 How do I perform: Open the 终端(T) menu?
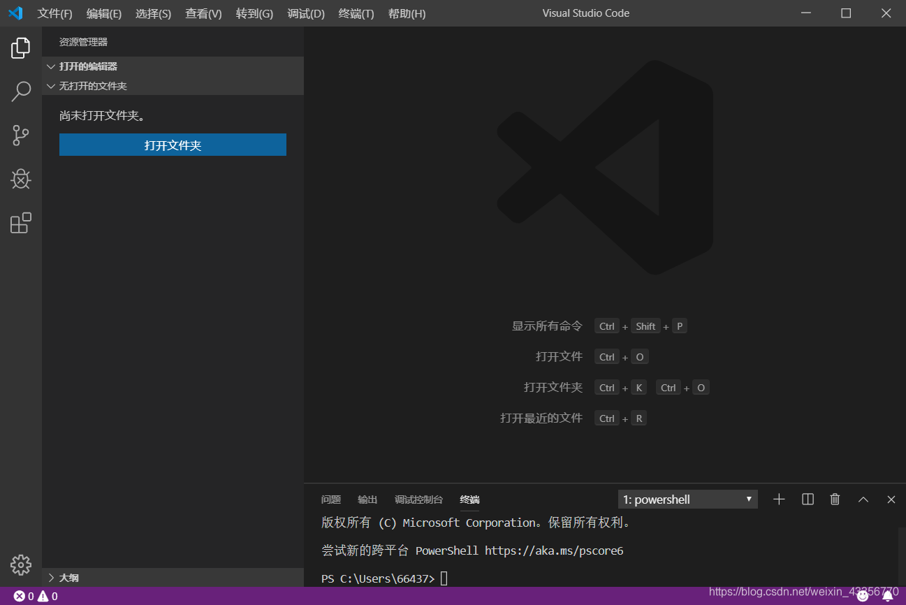tap(356, 14)
